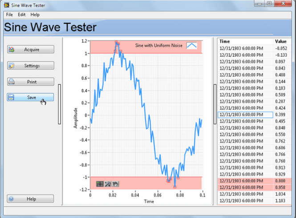
Task: Select table row with value 0.408
Action: point(255,75)
